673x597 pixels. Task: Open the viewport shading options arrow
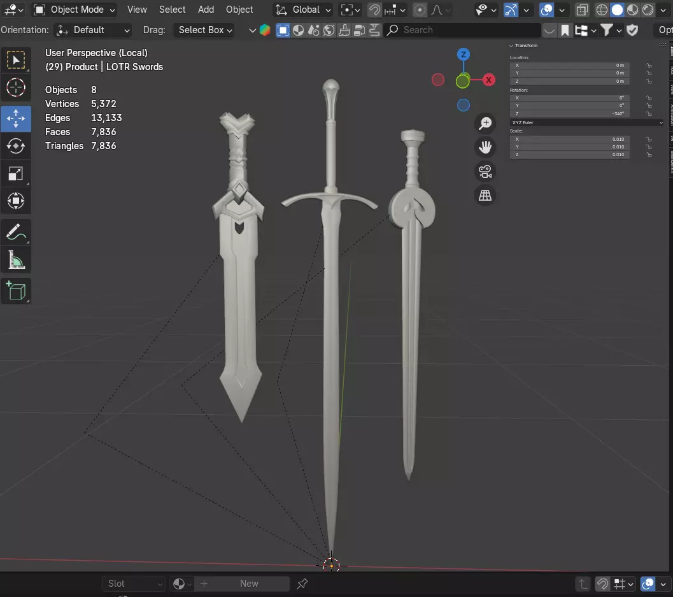[x=663, y=10]
